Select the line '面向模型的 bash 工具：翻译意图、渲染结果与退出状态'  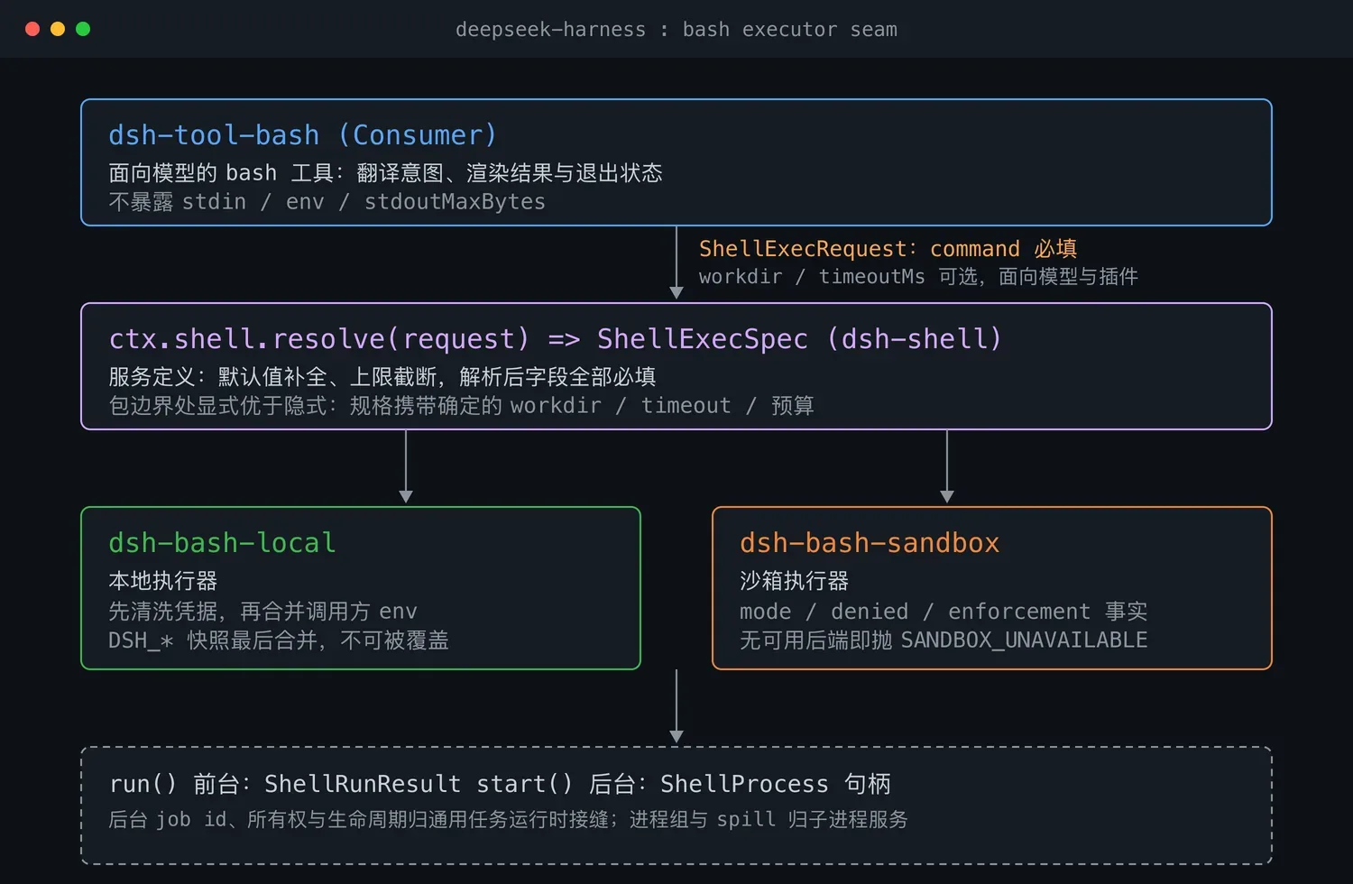[385, 172]
